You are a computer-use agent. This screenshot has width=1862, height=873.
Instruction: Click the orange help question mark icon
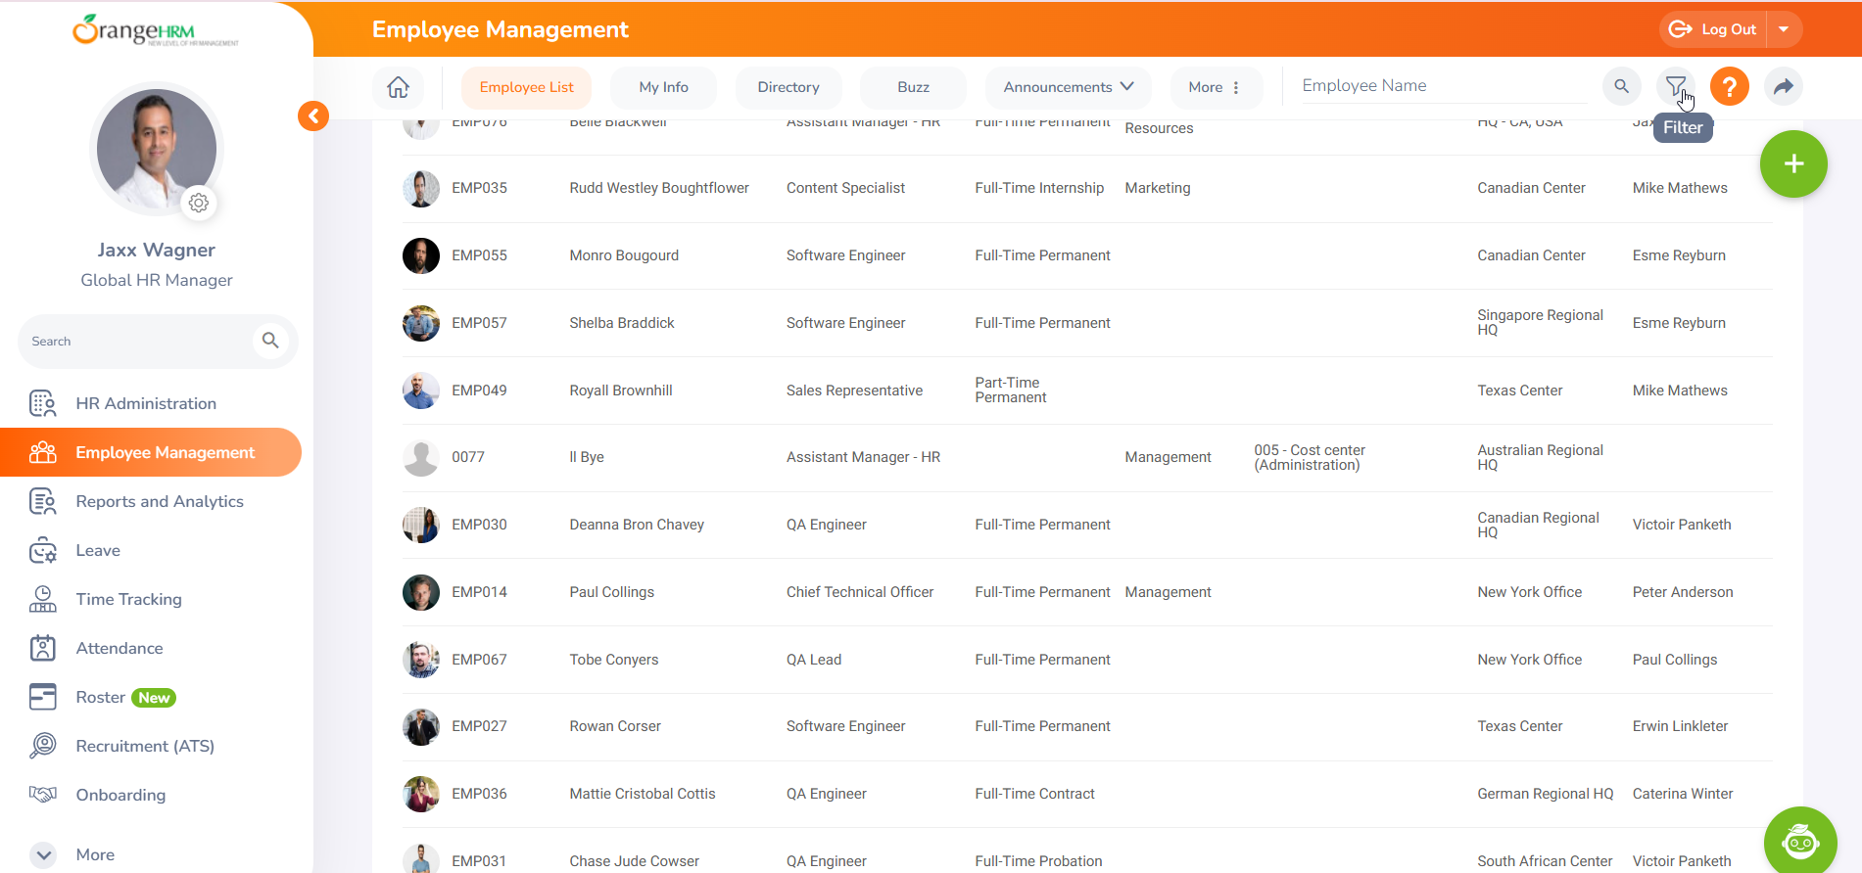click(x=1730, y=86)
